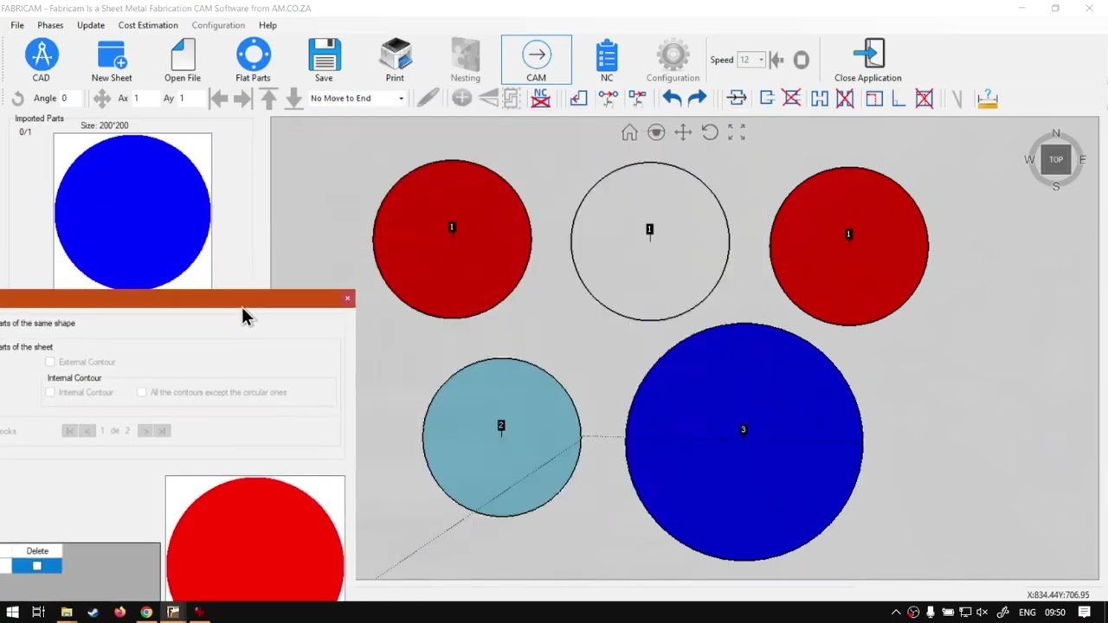
Task: Go to the next block page
Action: (145, 431)
